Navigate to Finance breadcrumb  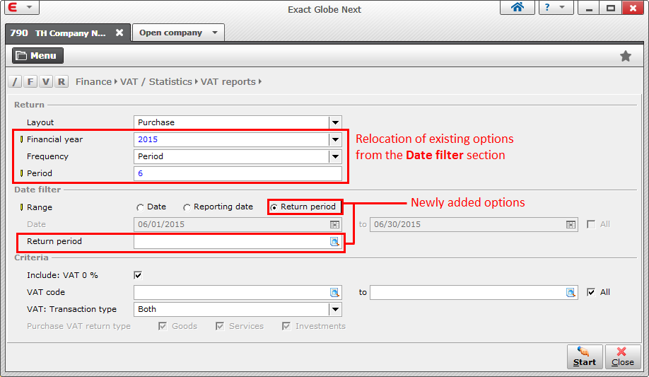point(93,81)
